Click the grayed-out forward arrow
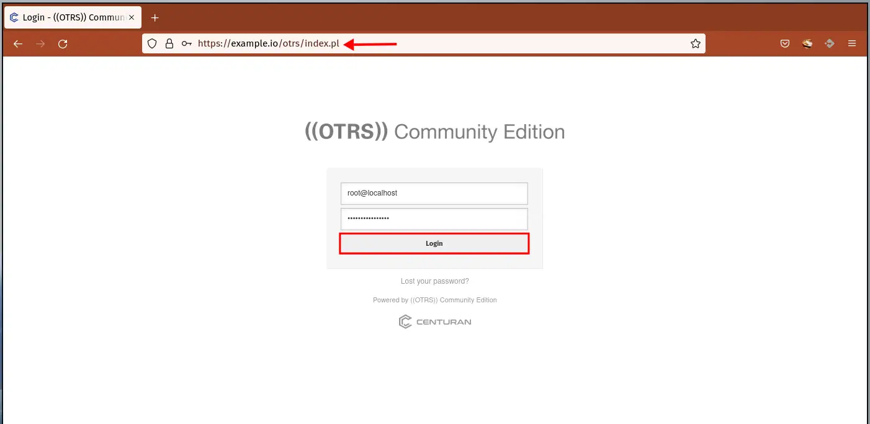870x424 pixels. (40, 44)
